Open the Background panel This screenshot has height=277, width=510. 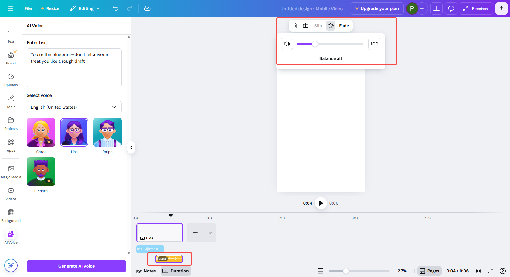11,215
